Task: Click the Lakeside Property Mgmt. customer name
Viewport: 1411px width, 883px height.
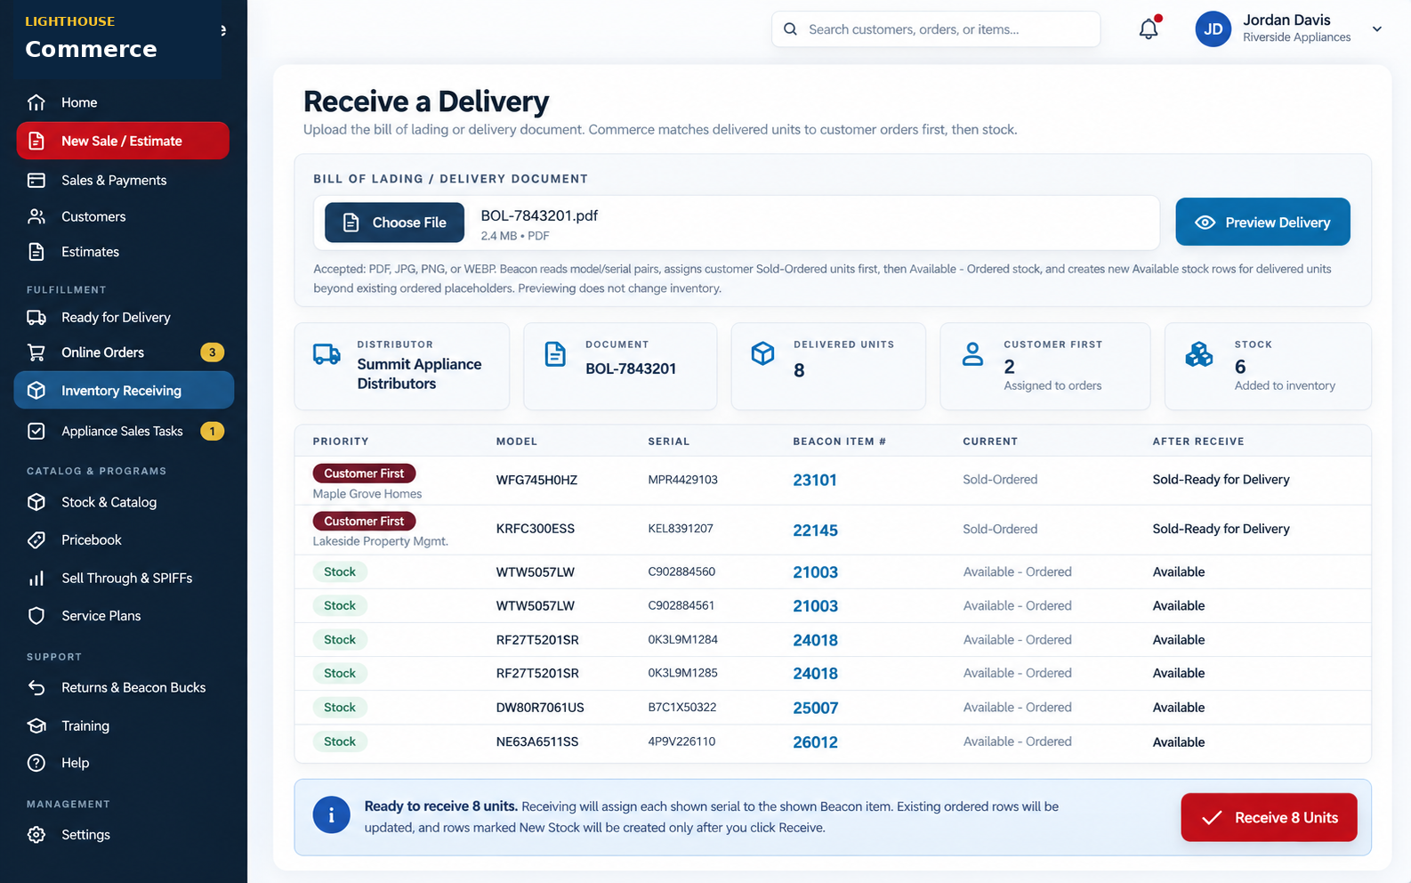Action: 380,541
